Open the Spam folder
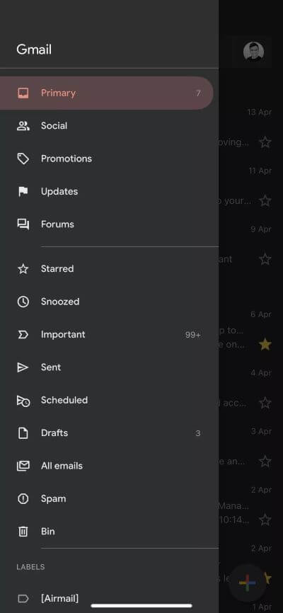The height and width of the screenshot is (613, 283). pos(109,499)
